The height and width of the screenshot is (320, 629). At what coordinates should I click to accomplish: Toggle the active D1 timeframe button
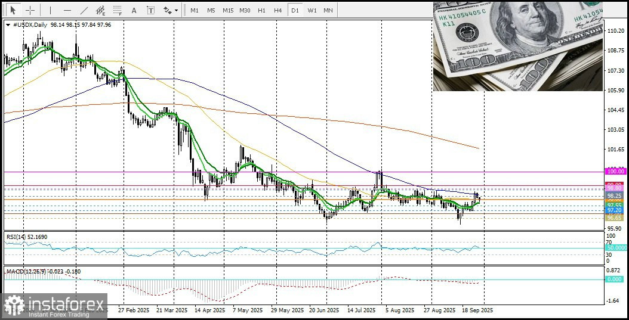(295, 10)
